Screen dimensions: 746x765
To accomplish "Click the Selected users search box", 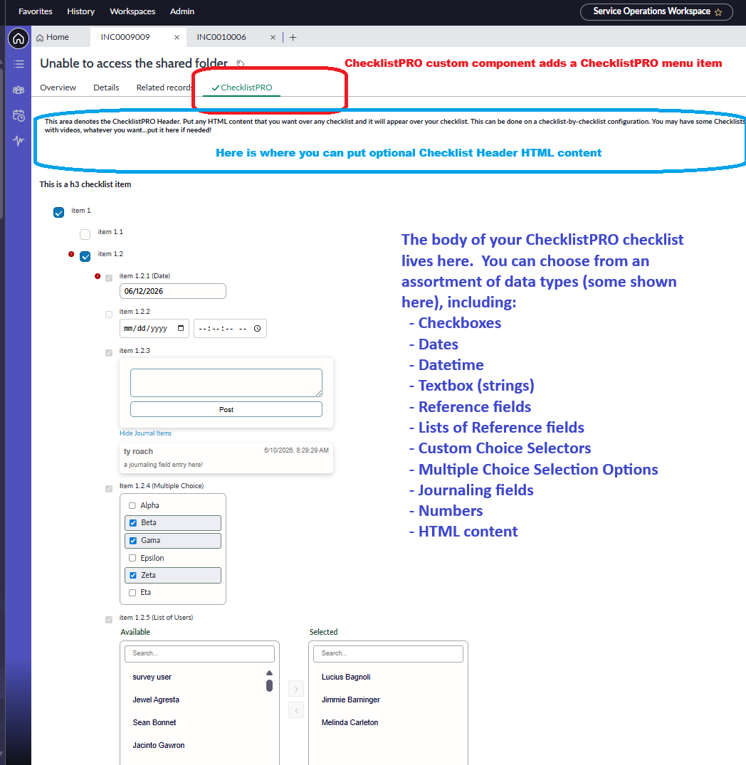I will (x=389, y=654).
